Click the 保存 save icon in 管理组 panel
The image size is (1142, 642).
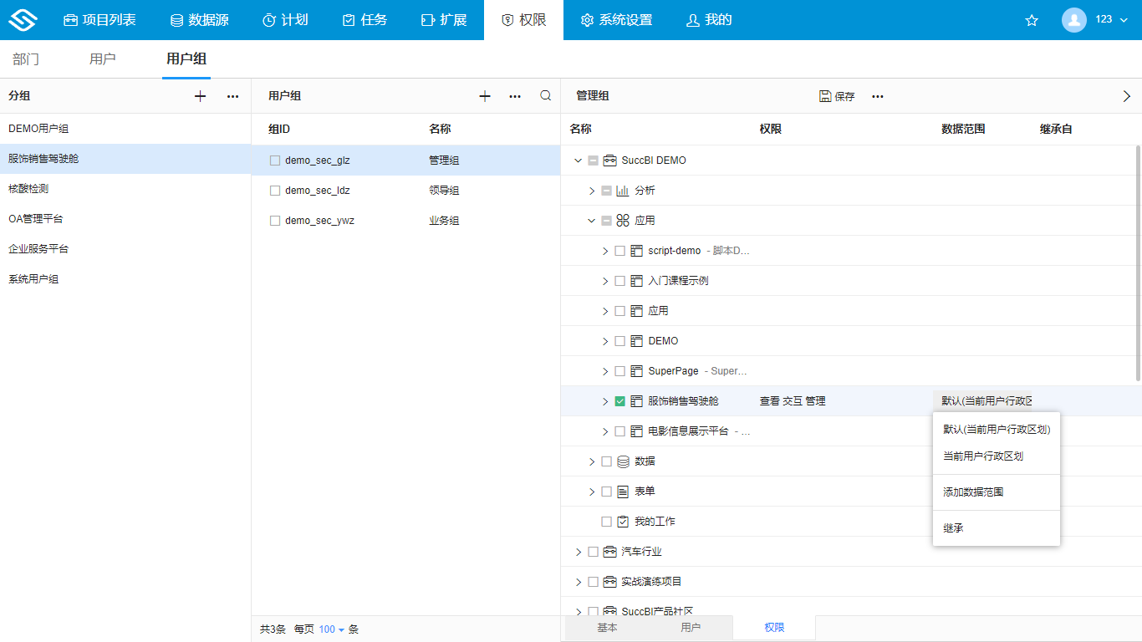(827, 95)
